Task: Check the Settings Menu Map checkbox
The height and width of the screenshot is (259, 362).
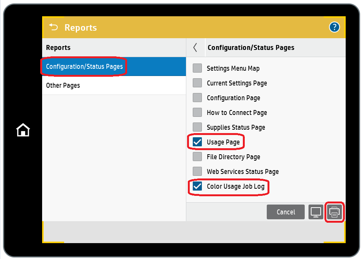Action: pyautogui.click(x=197, y=68)
